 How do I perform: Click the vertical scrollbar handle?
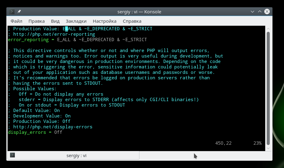[268, 88]
